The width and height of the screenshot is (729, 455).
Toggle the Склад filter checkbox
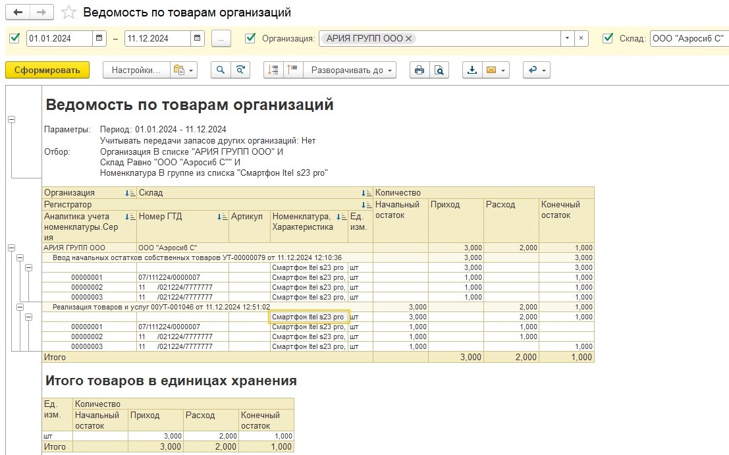(x=608, y=38)
